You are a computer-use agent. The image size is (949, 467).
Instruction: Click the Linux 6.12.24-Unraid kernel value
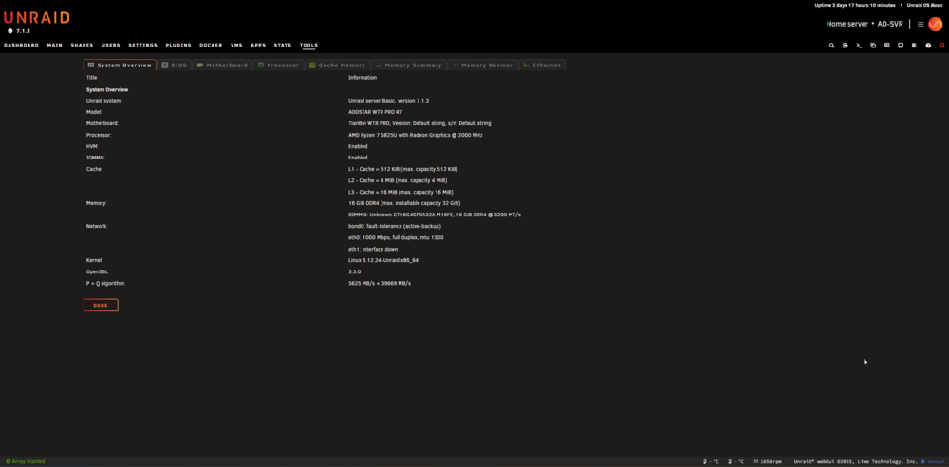pos(383,260)
